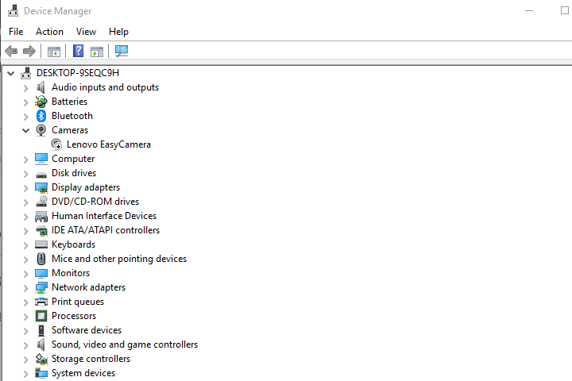Click the Device Manager title bar icon
572x381 pixels.
coord(14,11)
